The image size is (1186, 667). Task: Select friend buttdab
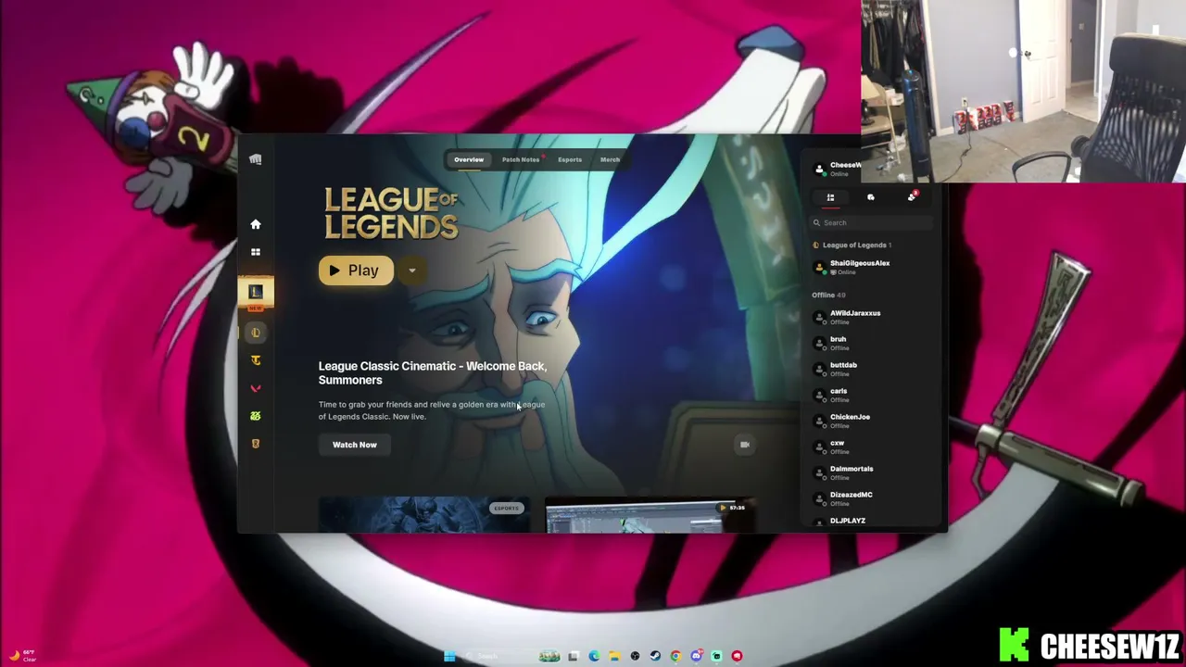coord(873,370)
